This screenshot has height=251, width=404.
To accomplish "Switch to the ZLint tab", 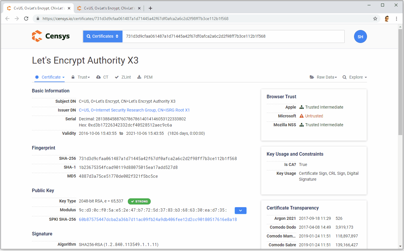I will click(x=123, y=77).
